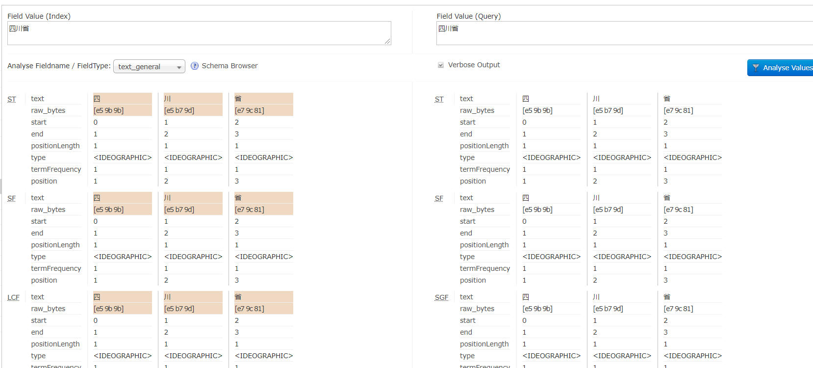This screenshot has height=368, width=813.
Task: Click the SGF positionLength row label
Action: point(484,344)
